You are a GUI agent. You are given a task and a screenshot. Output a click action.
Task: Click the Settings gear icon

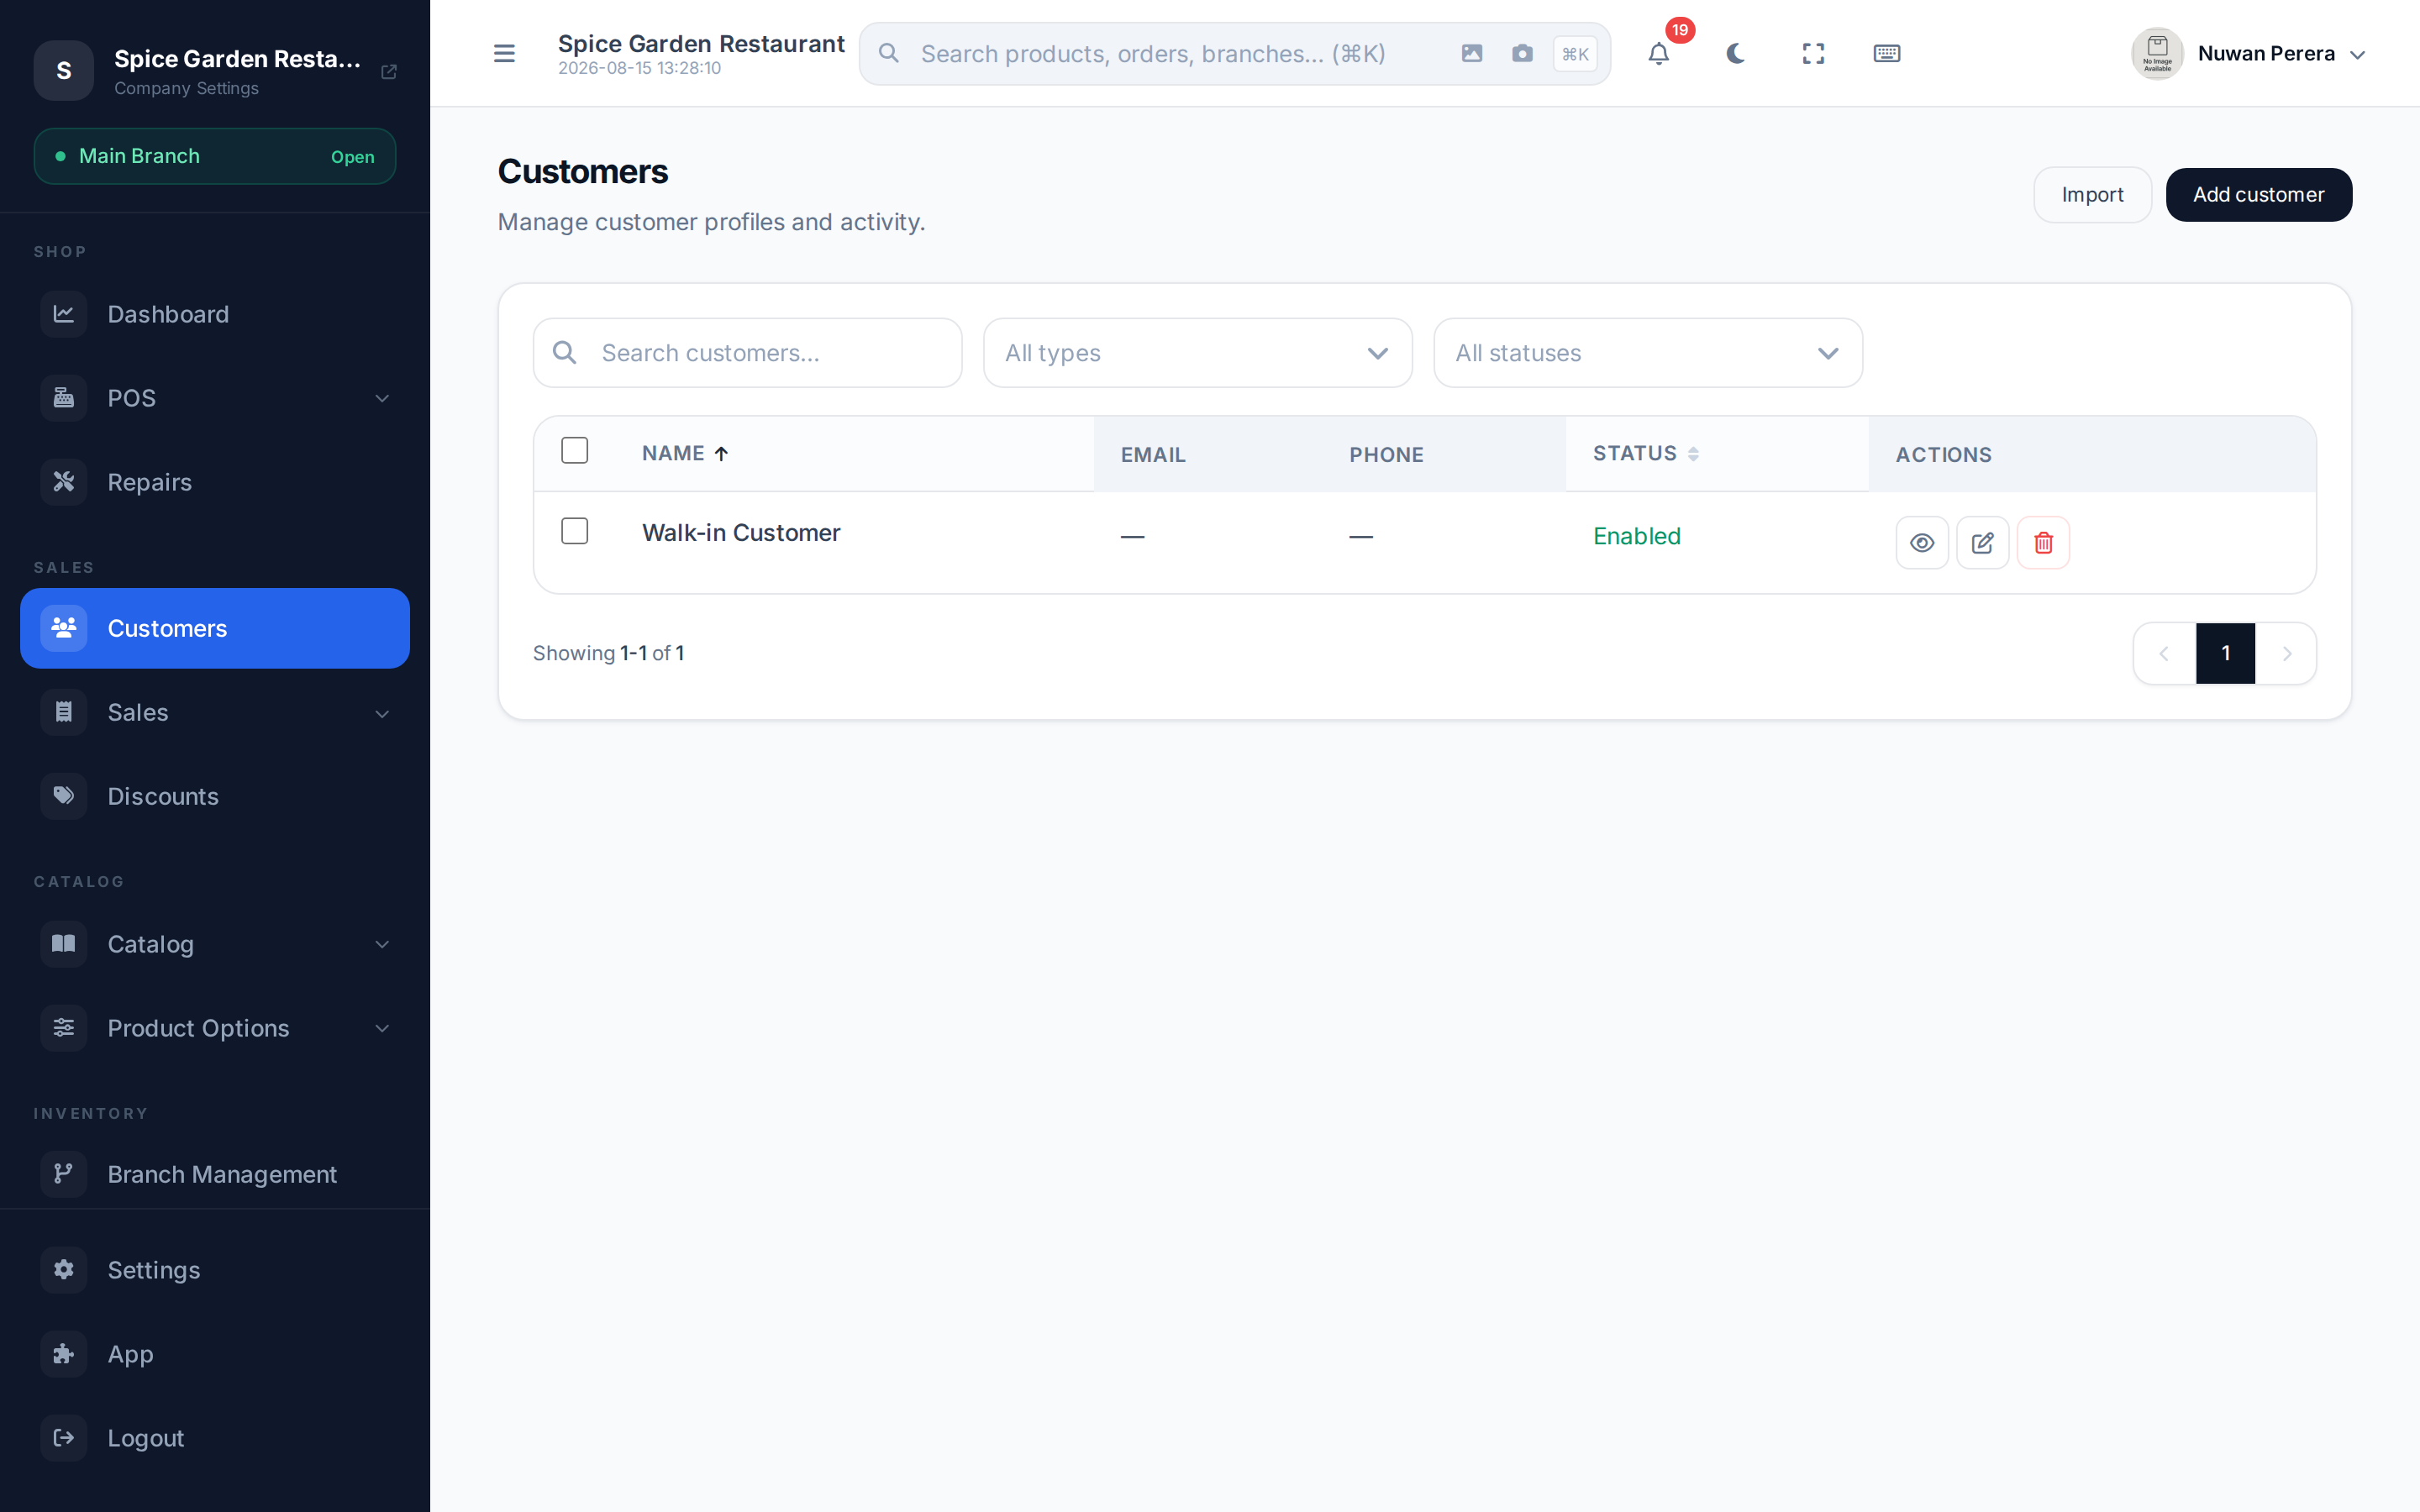coord(64,1270)
